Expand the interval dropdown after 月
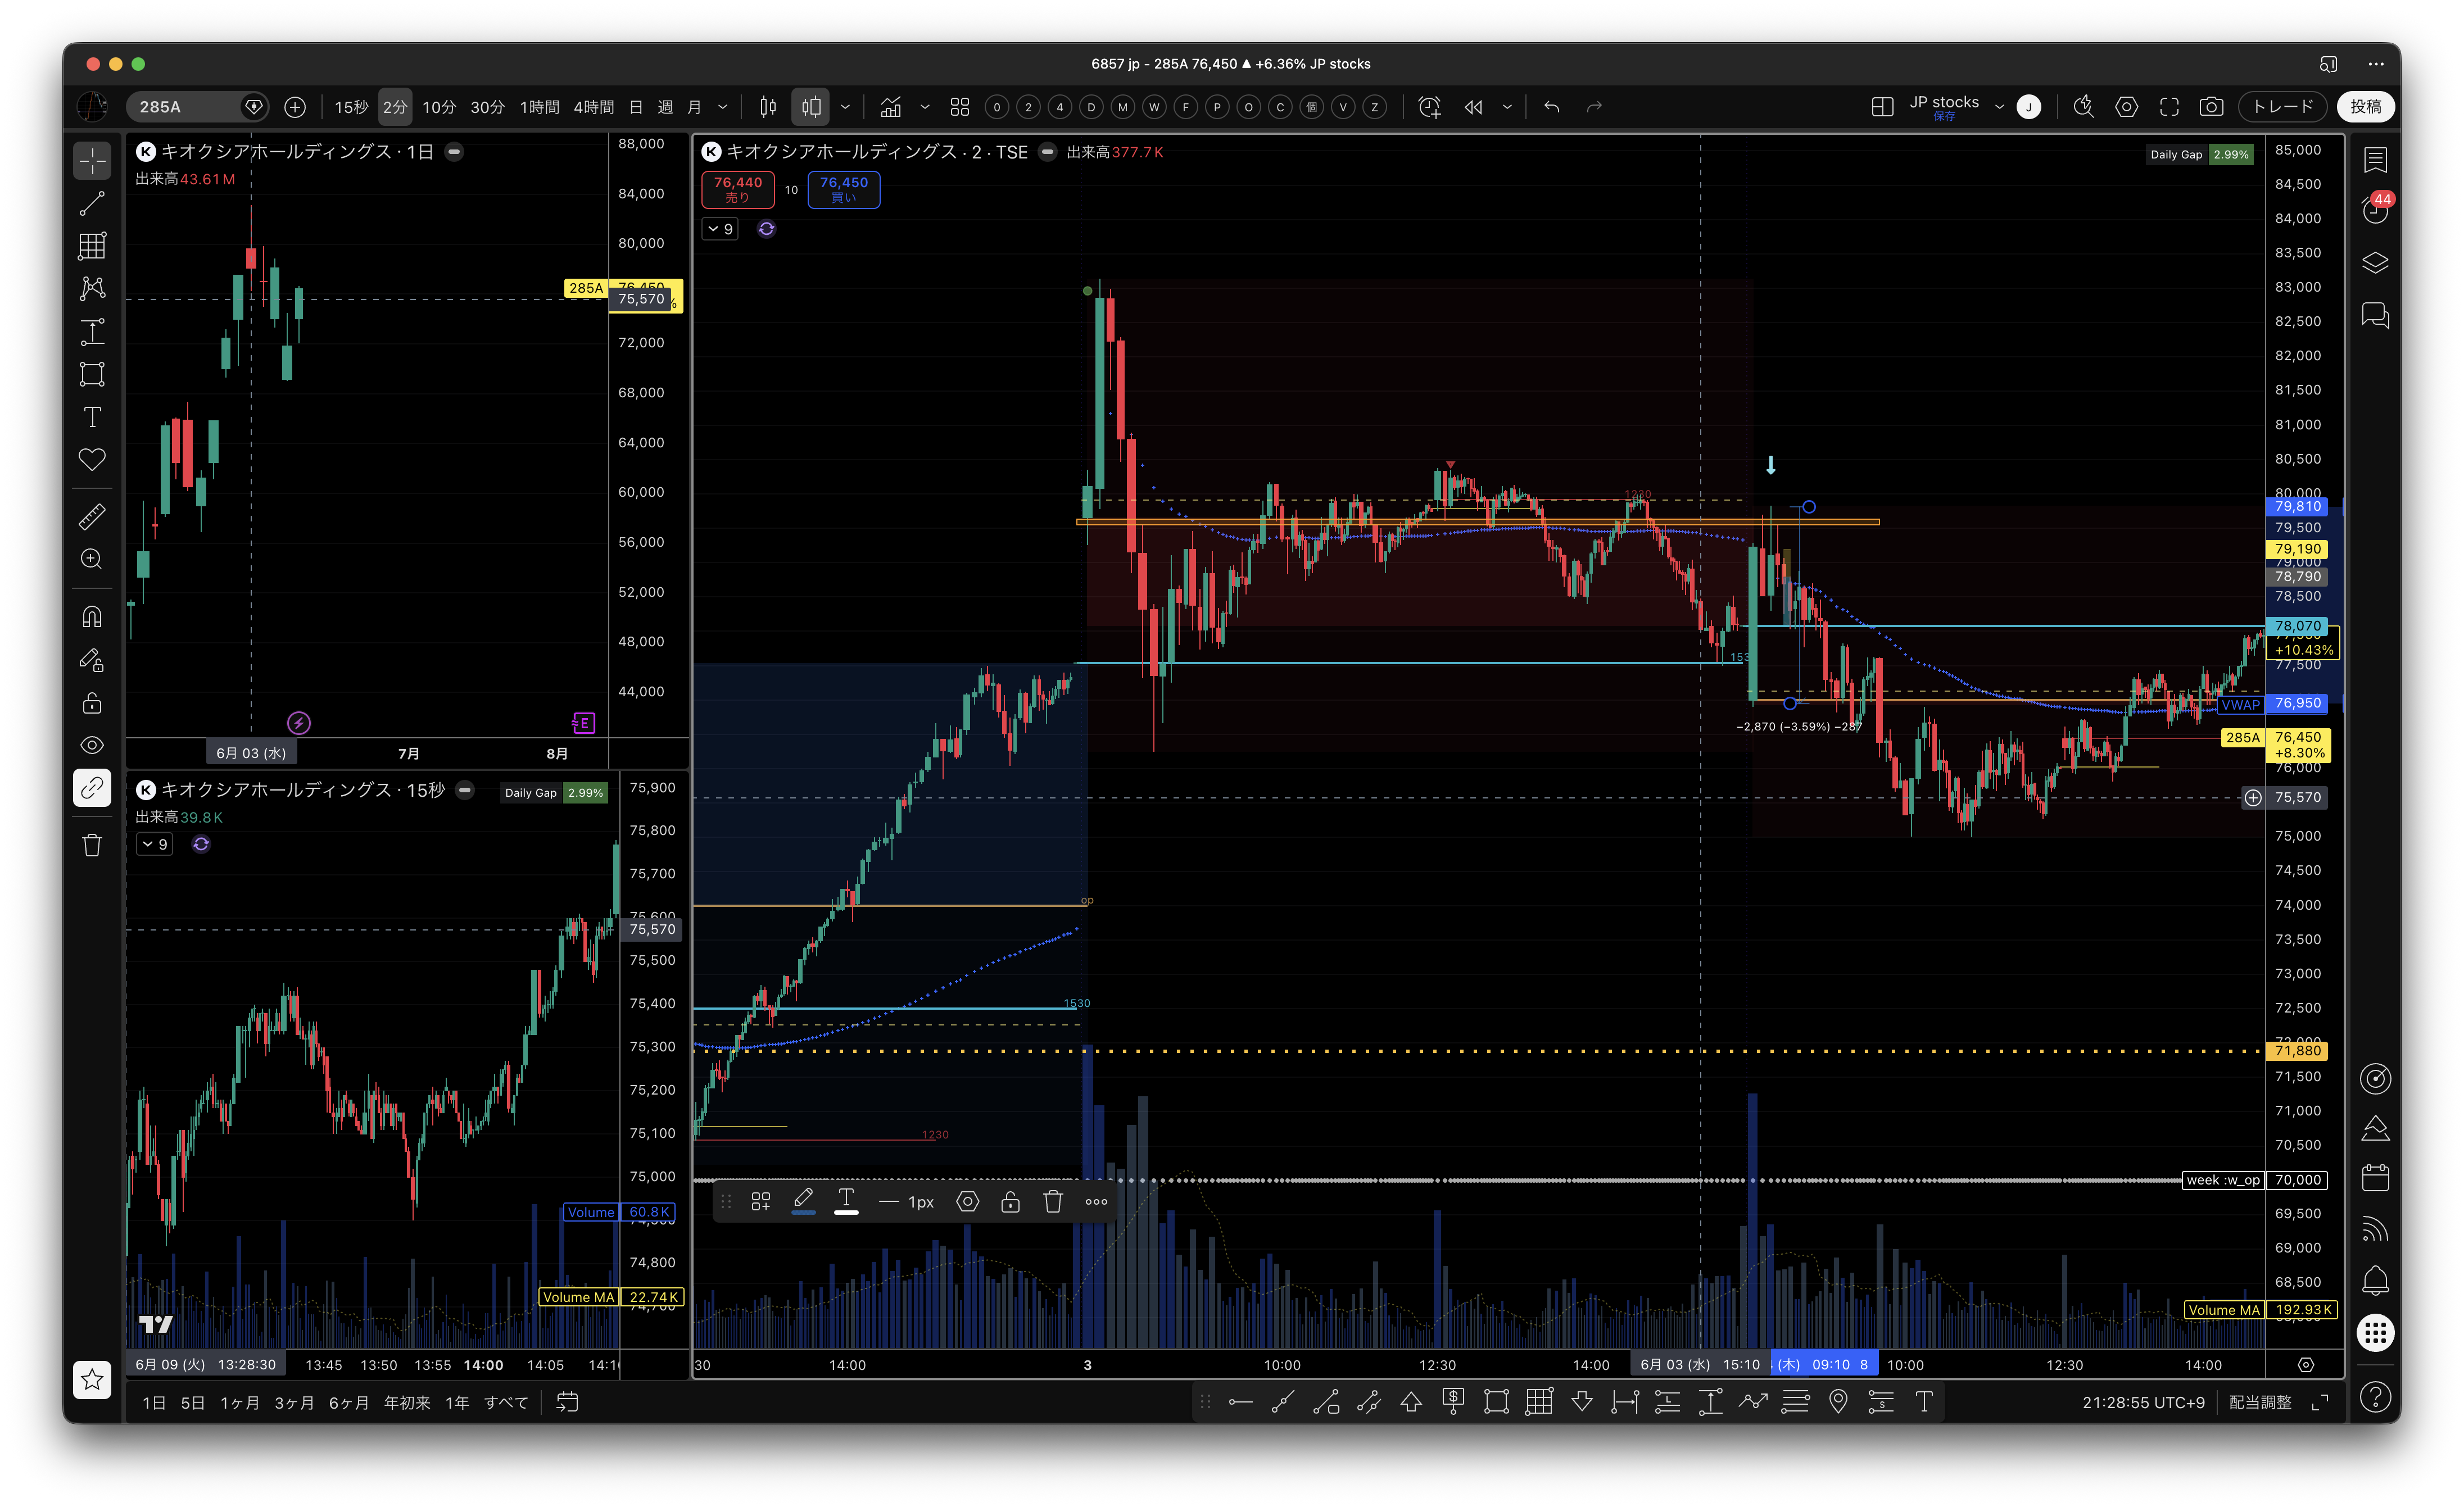This screenshot has width=2464, height=1507. 723,107
